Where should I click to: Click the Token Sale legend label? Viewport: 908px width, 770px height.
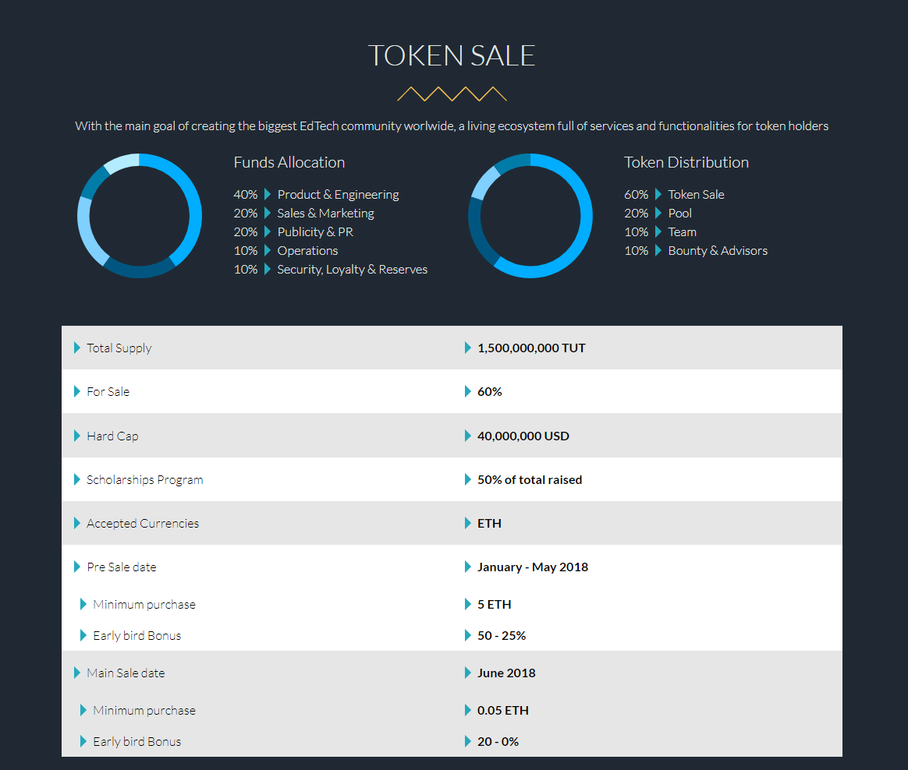696,194
